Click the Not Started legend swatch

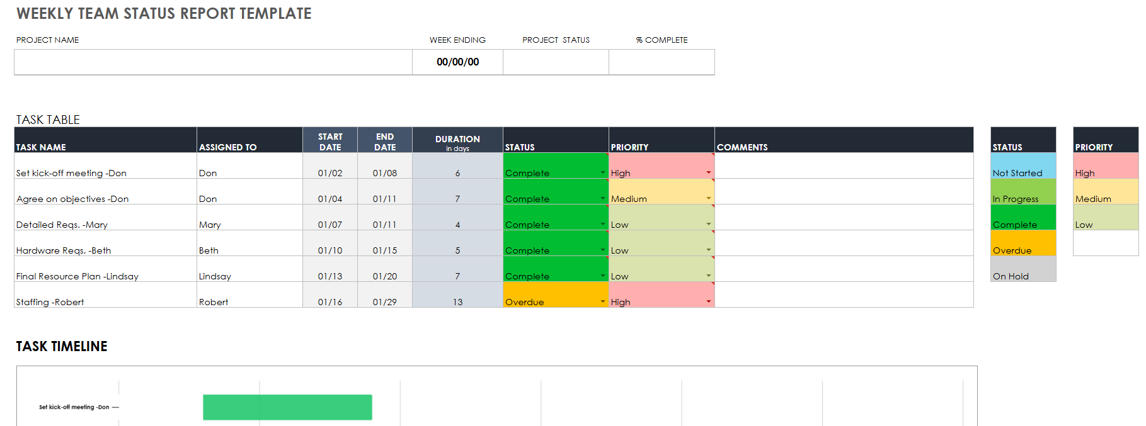[1023, 166]
